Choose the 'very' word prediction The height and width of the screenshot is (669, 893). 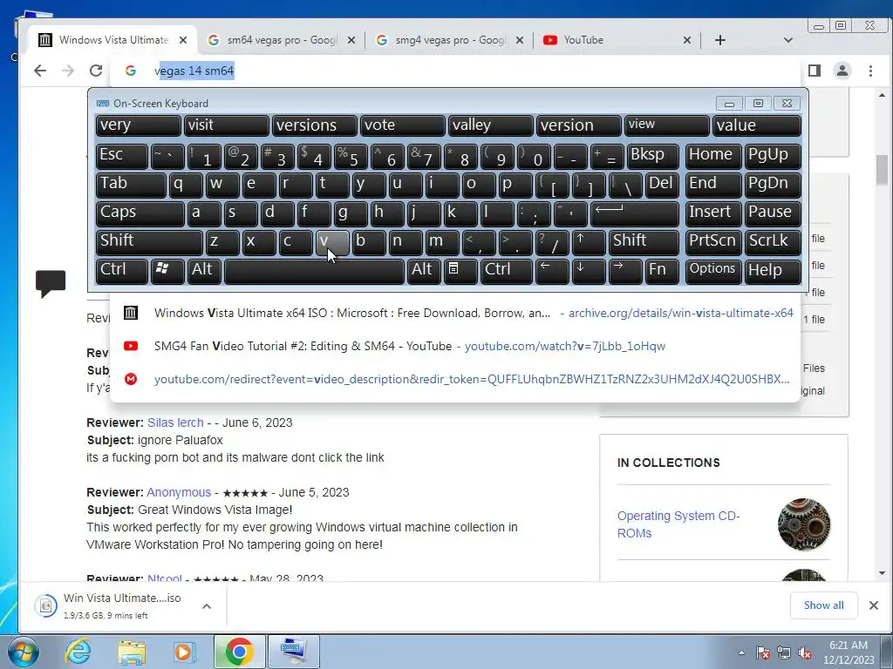[139, 125]
